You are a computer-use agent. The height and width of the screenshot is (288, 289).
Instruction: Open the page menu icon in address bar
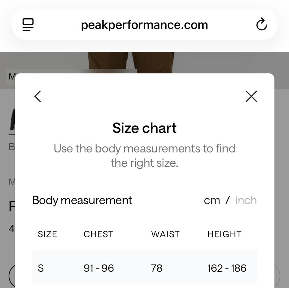pos(28,25)
